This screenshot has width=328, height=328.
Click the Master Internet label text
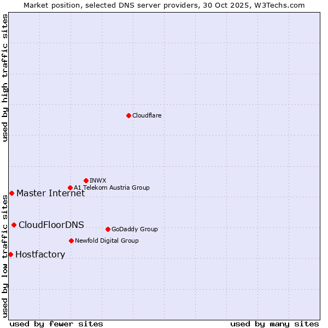click(50, 193)
